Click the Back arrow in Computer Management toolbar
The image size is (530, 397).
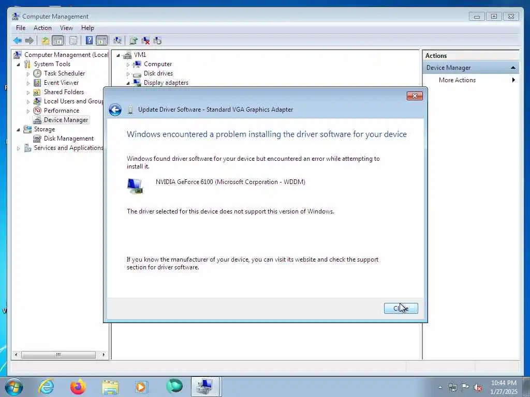coord(18,41)
